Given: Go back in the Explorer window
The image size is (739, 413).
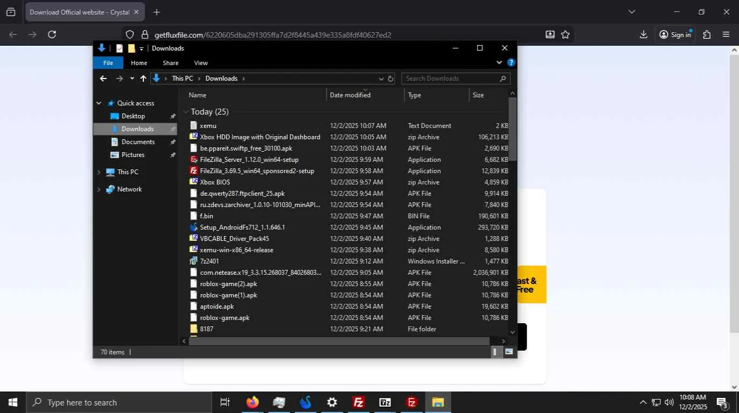Looking at the screenshot, I should pyautogui.click(x=103, y=79).
